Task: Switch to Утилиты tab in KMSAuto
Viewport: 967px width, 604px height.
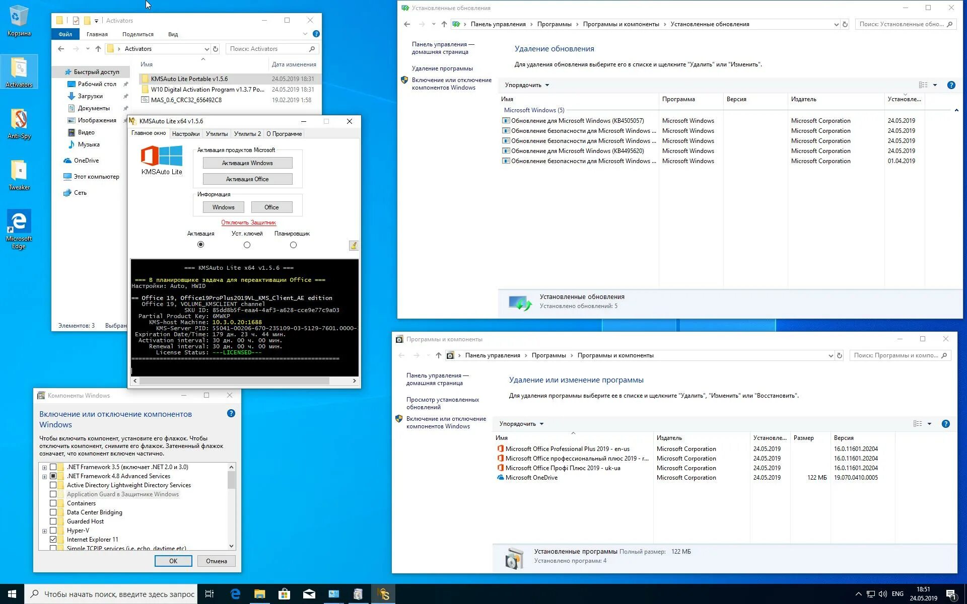Action: tap(217, 134)
